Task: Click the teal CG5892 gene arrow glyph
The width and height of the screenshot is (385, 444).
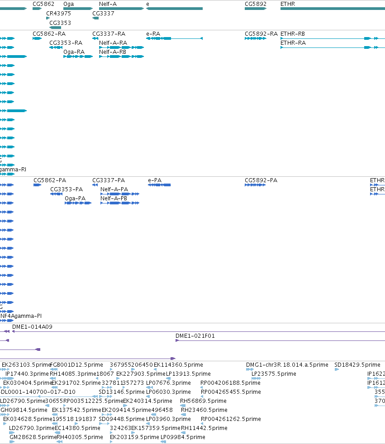Action: pos(256,9)
